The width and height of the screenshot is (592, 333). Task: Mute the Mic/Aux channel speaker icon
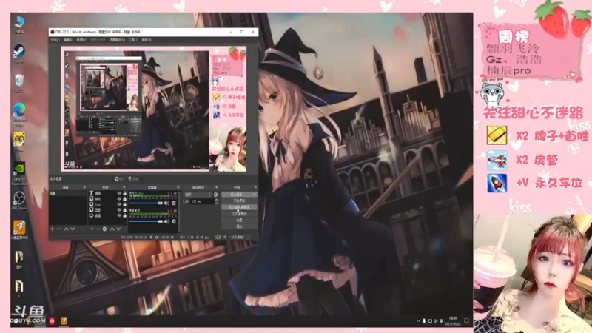[166, 203]
